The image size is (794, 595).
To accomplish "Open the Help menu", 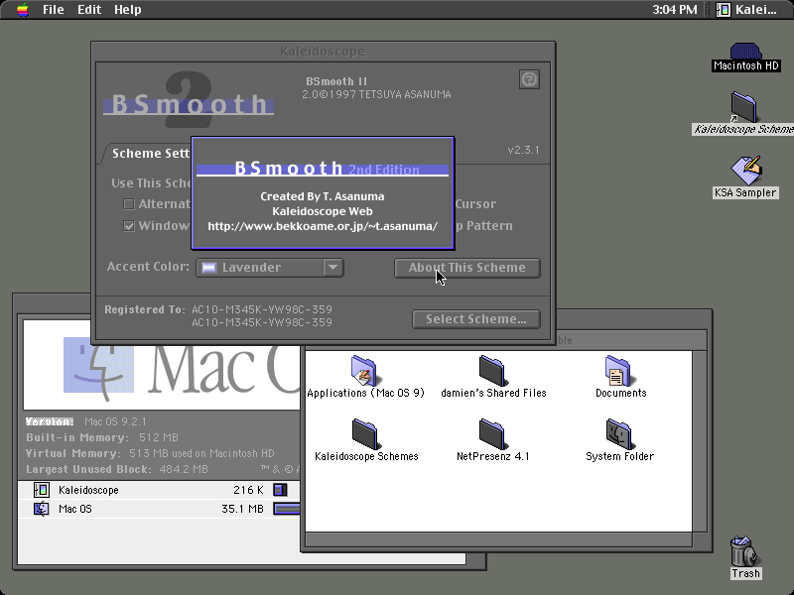I will [127, 10].
